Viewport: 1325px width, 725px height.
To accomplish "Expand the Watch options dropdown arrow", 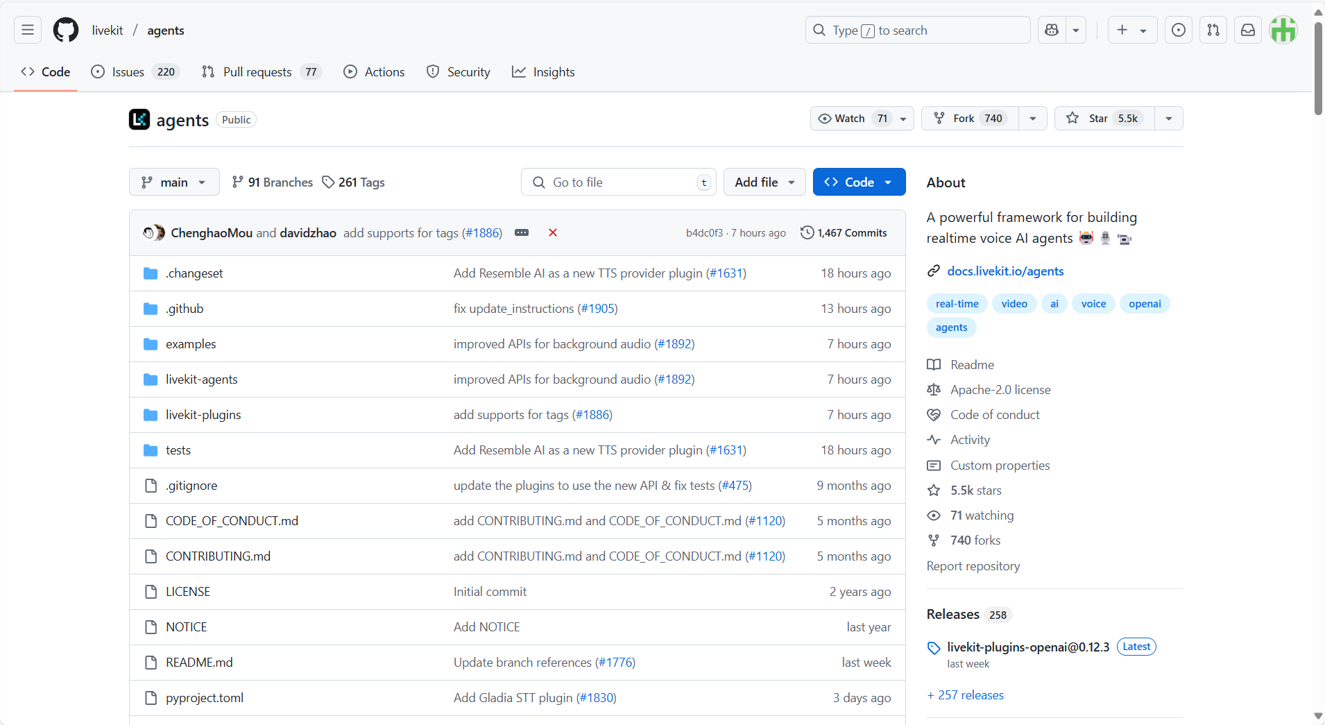I will pos(903,119).
